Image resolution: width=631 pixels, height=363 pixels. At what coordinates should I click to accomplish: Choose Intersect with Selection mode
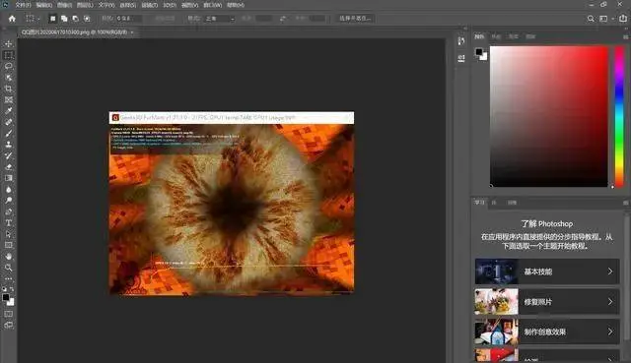pyautogui.click(x=87, y=19)
